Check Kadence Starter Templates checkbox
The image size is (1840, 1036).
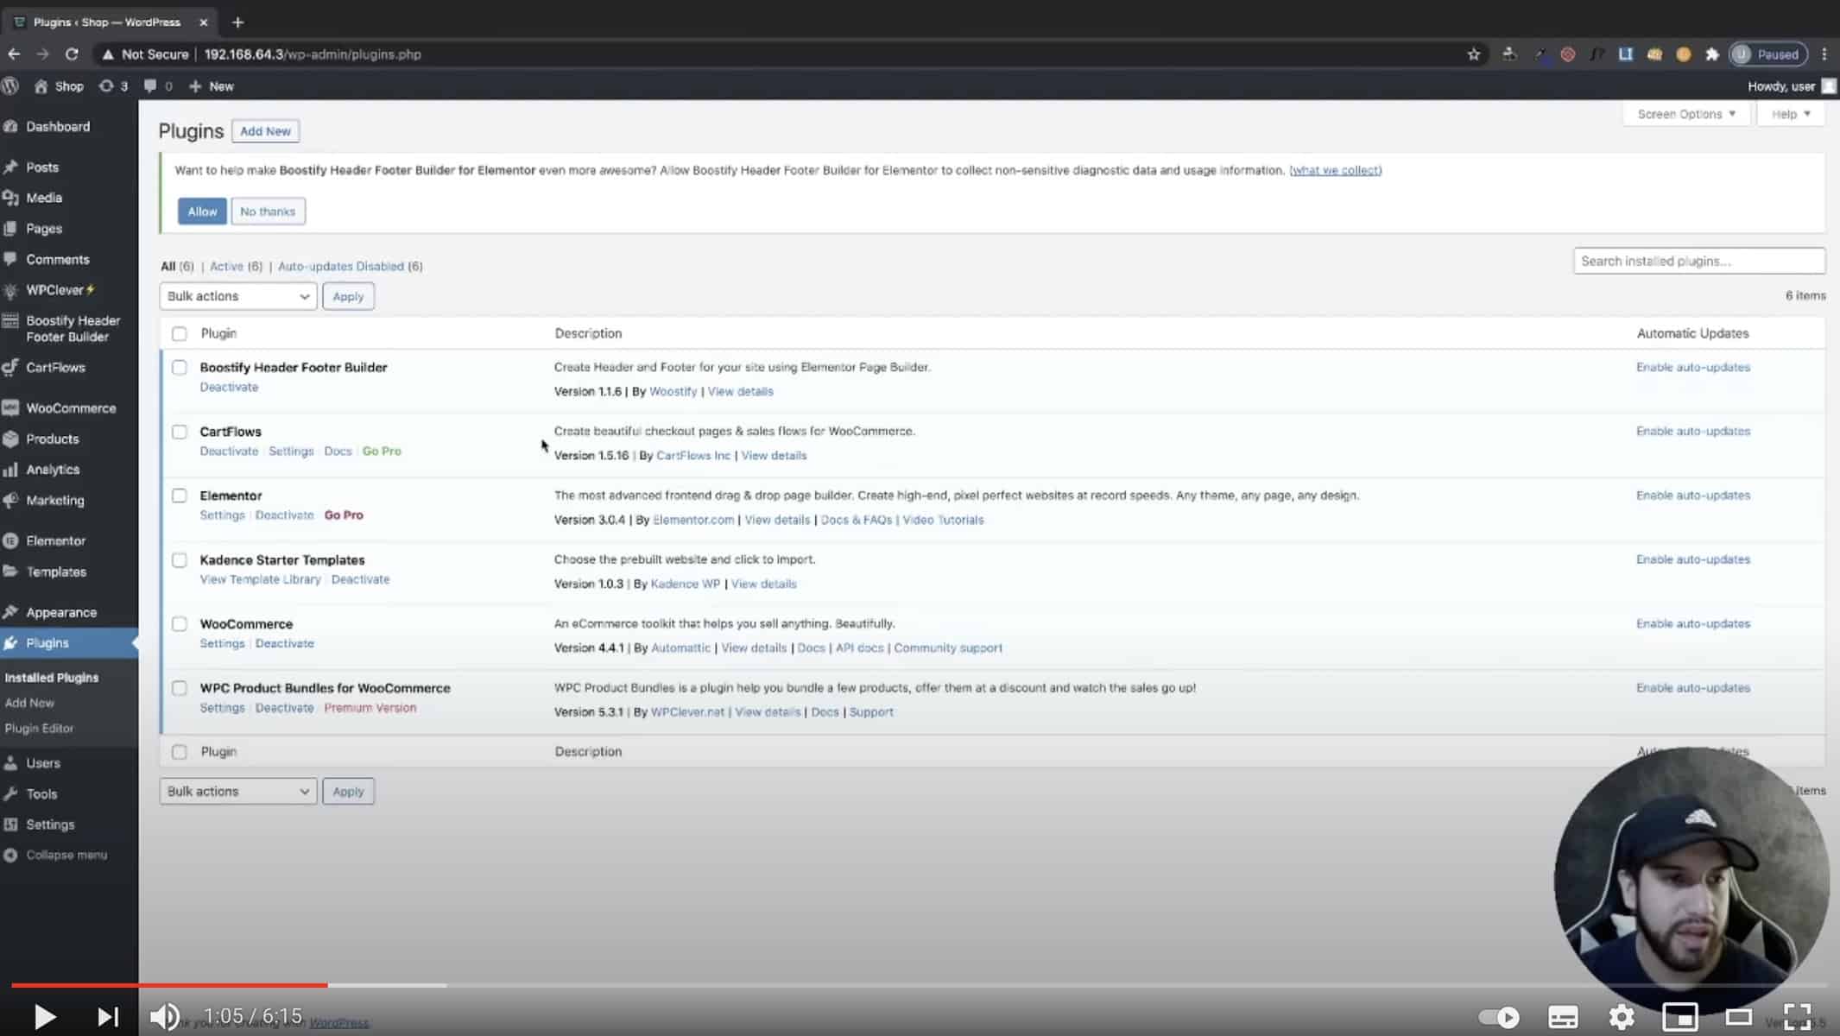click(179, 560)
